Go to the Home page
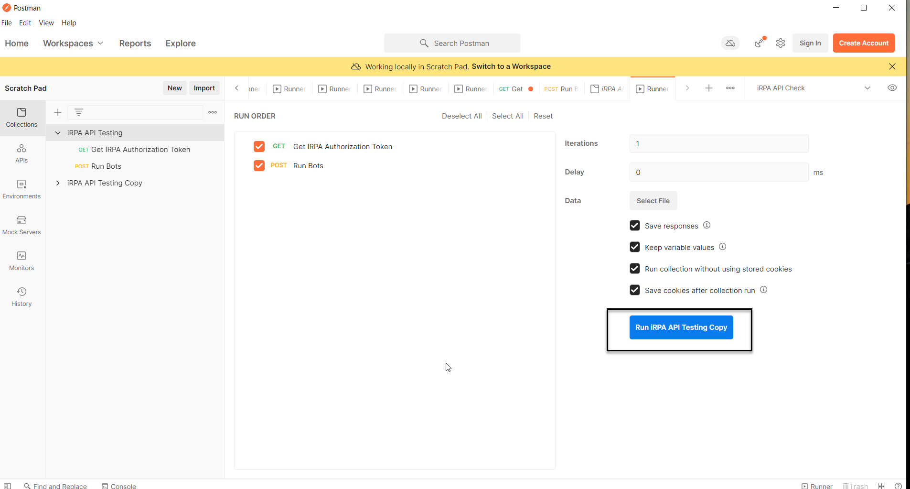This screenshot has height=489, width=910. pos(17,43)
